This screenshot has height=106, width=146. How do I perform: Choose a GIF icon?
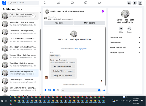pos(58,90)
